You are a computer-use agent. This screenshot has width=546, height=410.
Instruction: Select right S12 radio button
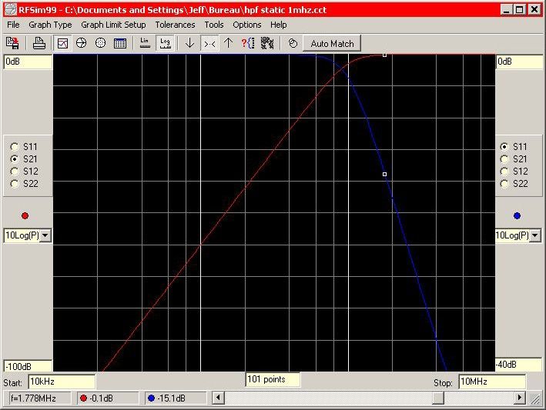coord(504,172)
